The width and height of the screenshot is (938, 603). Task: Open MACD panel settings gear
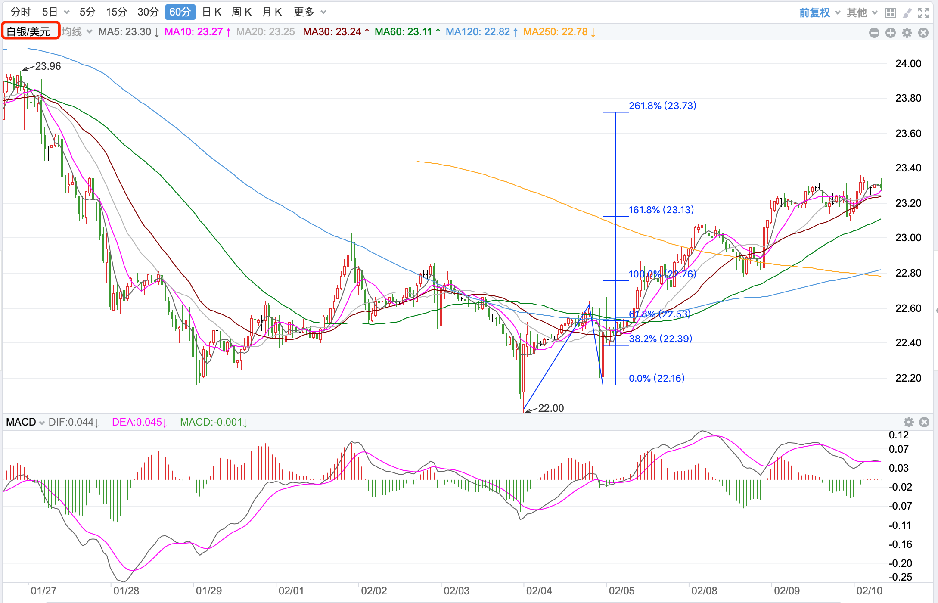click(909, 422)
